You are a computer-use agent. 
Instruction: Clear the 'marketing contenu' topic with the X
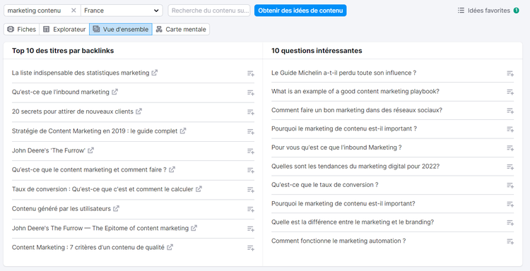(73, 11)
